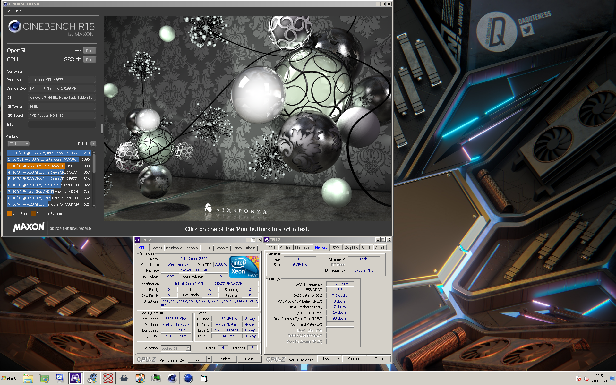
Task: Expand Tools dropdown arrow in left CPU-Z
Action: [209, 359]
